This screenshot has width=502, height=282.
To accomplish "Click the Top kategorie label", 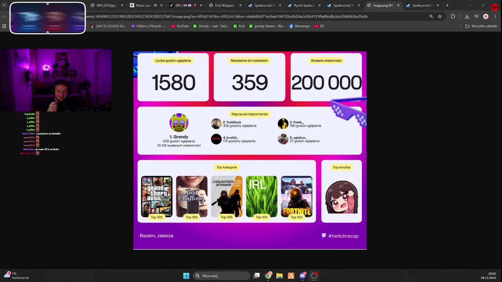I will tap(227, 167).
